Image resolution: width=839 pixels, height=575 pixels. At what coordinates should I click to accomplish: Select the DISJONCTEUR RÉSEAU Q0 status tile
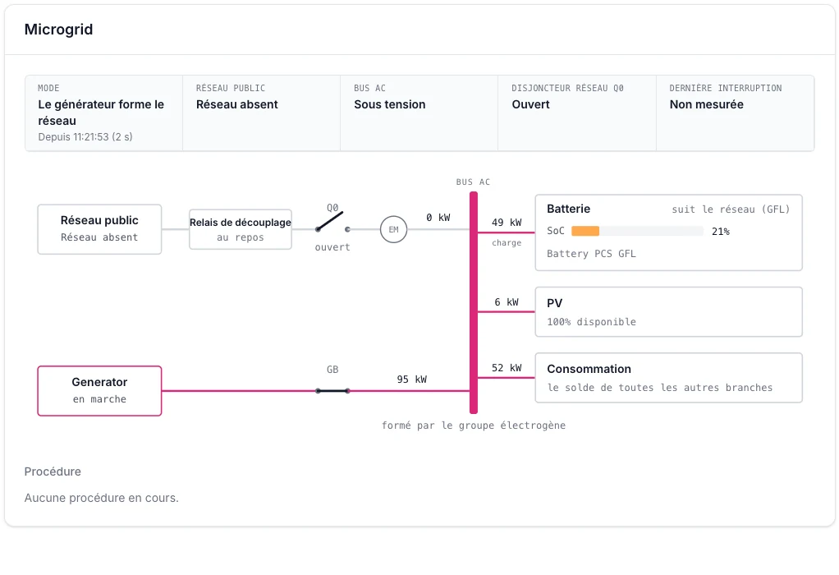pyautogui.click(x=577, y=113)
